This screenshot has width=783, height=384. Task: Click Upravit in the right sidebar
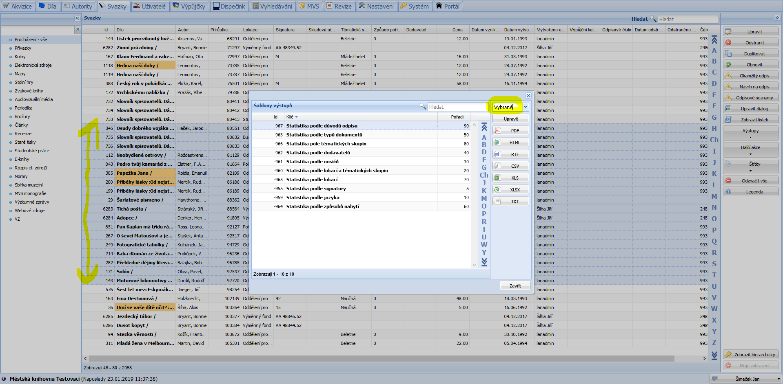point(751,32)
